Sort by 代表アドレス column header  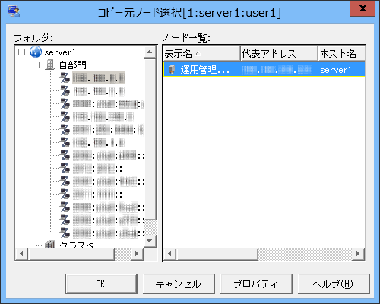pyautogui.click(x=279, y=53)
